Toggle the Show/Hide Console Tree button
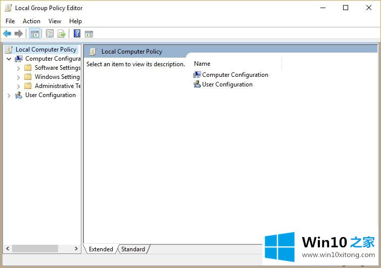The image size is (381, 268). point(34,34)
